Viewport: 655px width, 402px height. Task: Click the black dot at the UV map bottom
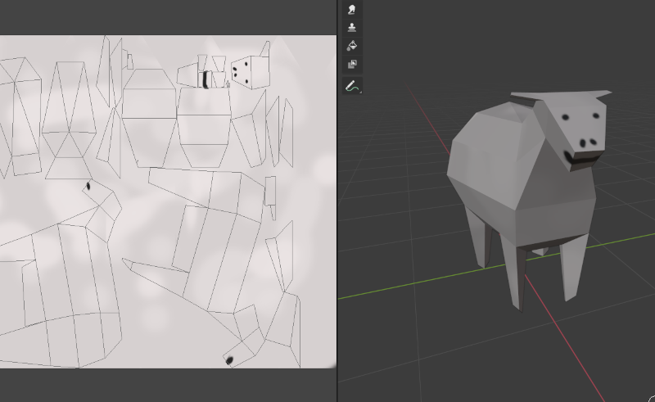click(x=229, y=359)
